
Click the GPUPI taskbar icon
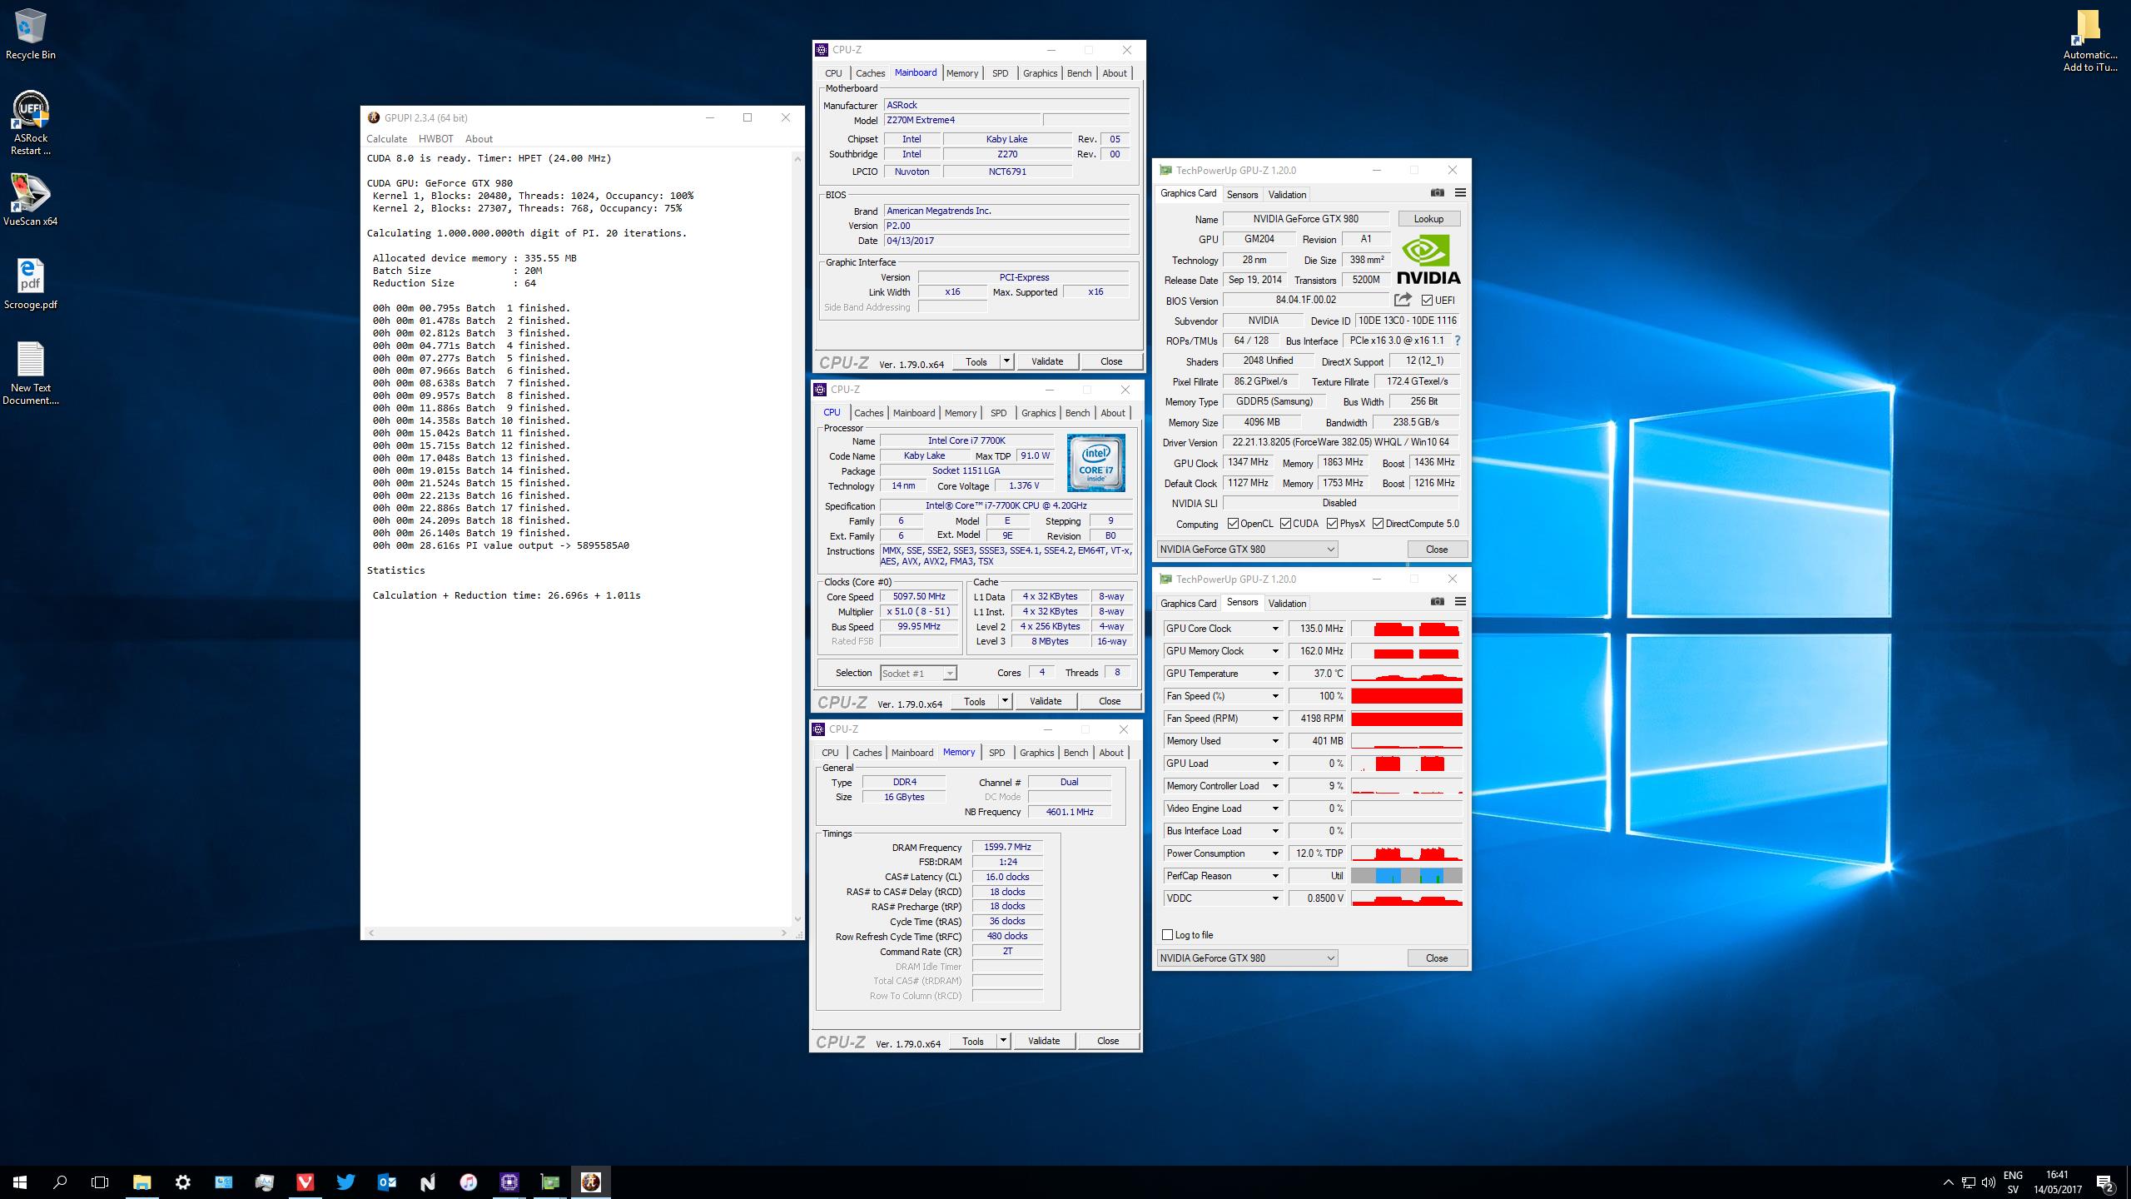click(591, 1182)
